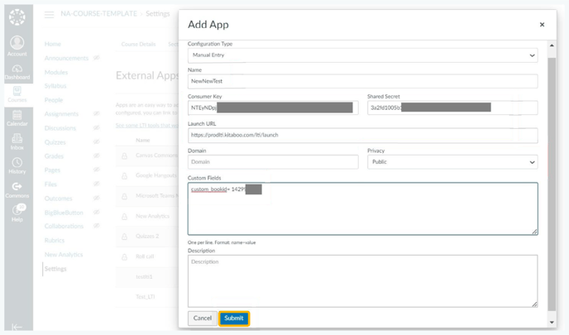Open the History clock icon
This screenshot has height=335, width=569.
tap(17, 162)
